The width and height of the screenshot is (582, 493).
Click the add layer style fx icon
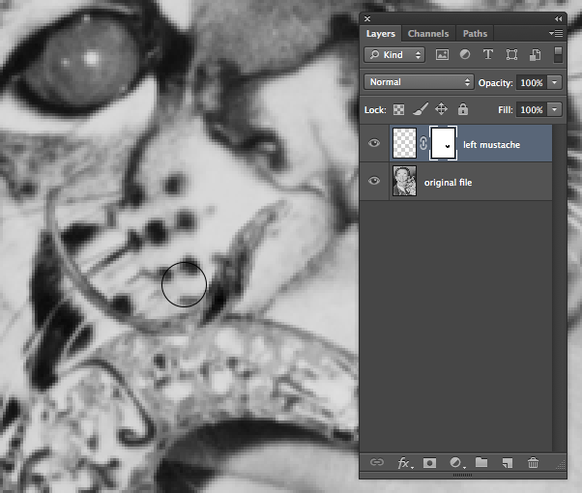[405, 463]
